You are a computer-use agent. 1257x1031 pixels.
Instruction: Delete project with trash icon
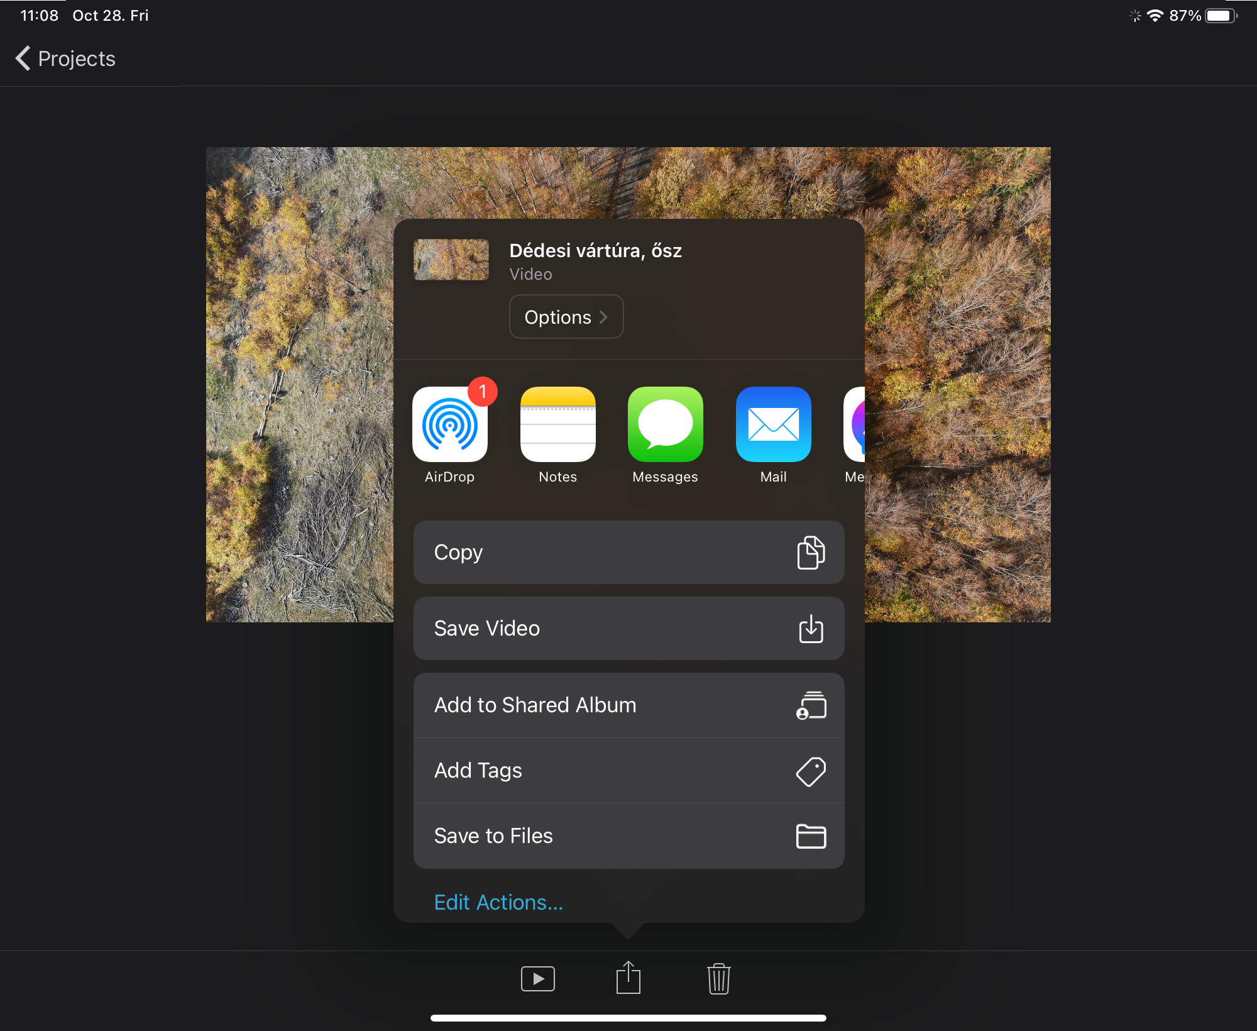pos(719,979)
